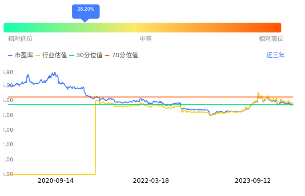Click the 相对低位 scale label

[x=20, y=39]
